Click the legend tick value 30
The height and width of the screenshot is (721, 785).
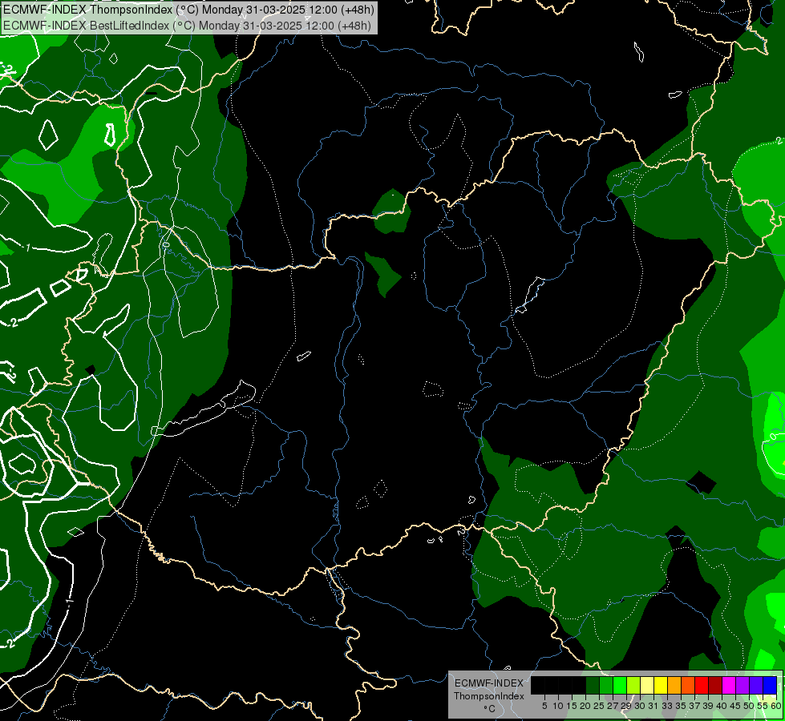tap(639, 706)
